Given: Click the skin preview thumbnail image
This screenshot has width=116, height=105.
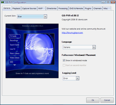Looking at the screenshot, I should pos(32,51).
